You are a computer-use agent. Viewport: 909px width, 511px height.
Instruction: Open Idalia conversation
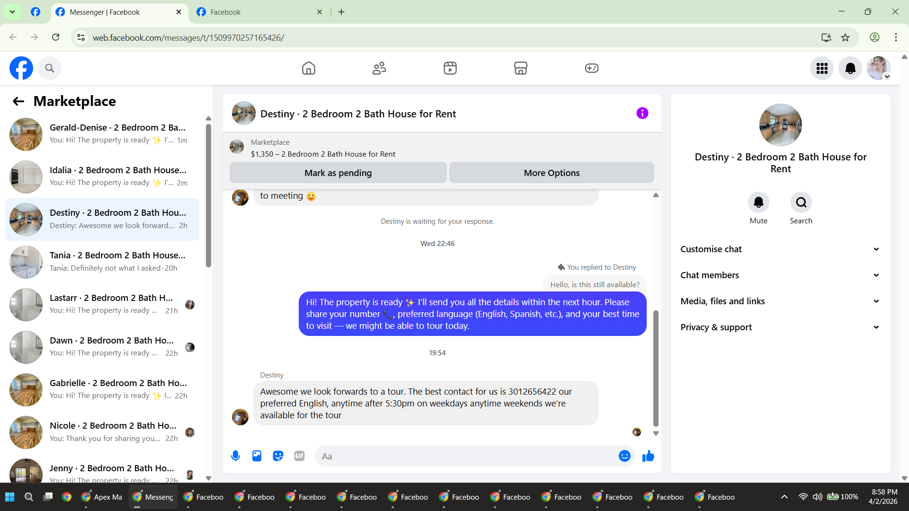pyautogui.click(x=102, y=177)
